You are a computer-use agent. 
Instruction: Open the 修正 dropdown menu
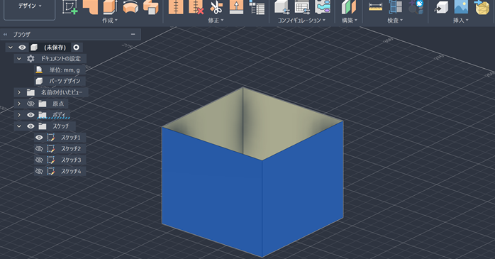[x=216, y=21]
